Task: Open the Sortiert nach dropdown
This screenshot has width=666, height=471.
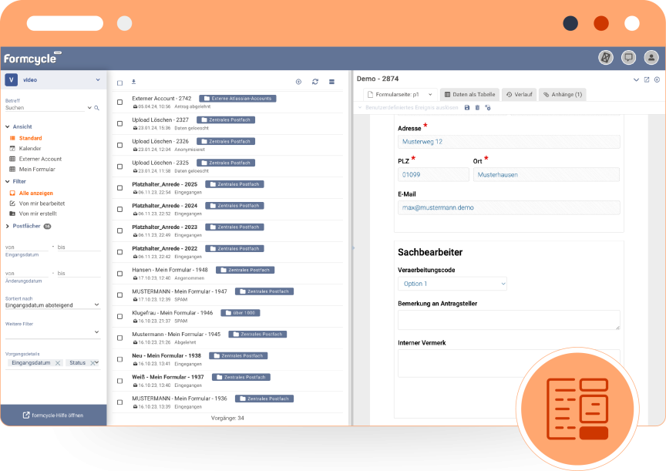Action: (x=52, y=304)
